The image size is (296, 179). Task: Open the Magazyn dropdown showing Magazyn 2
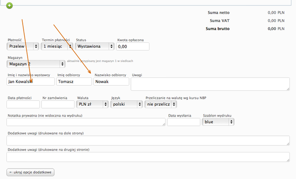[x=36, y=64]
